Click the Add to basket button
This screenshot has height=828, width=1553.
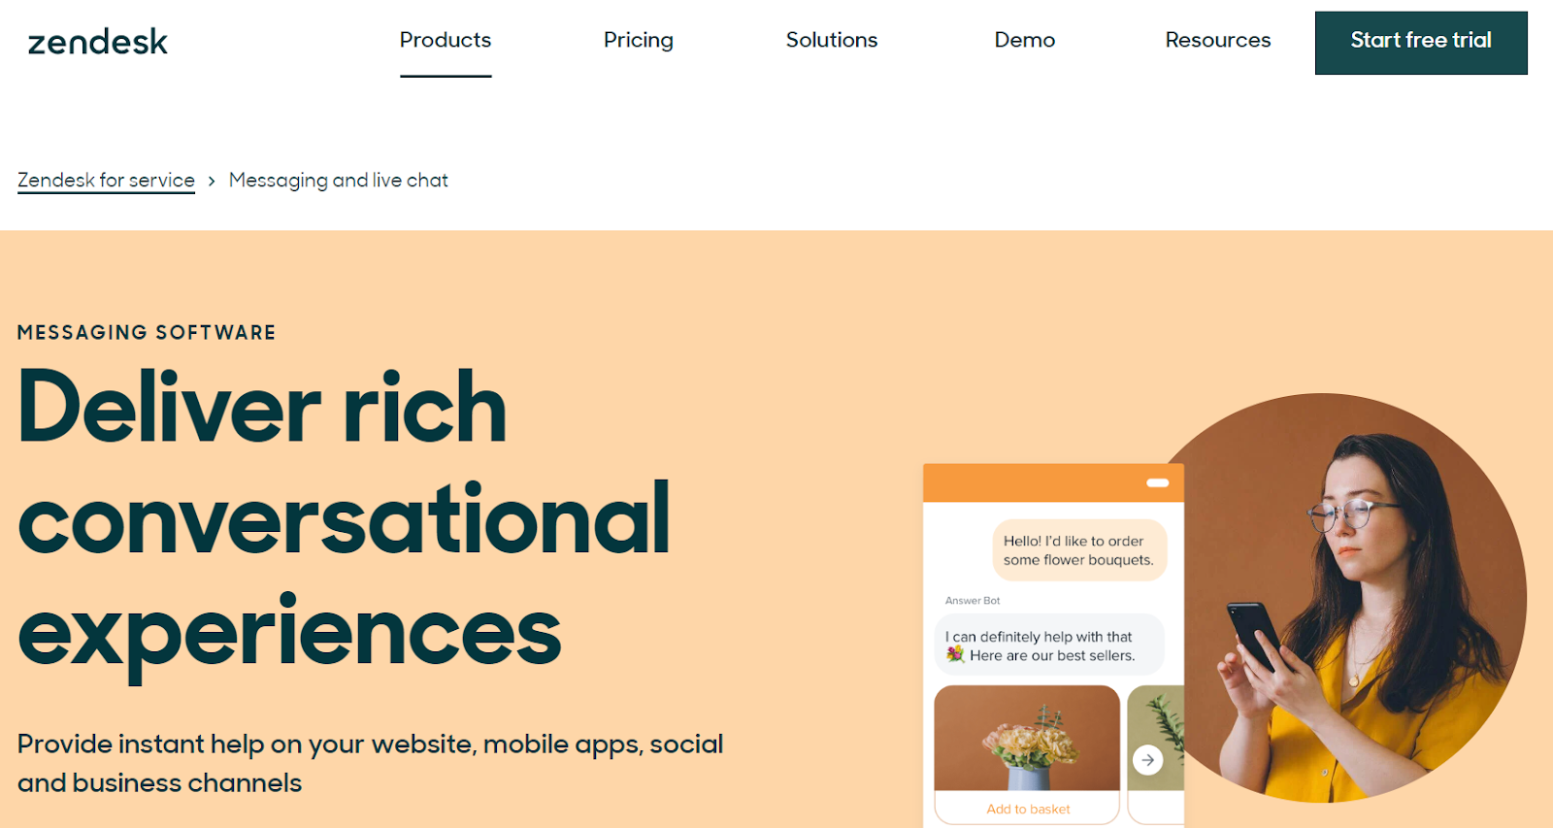pos(1027,809)
